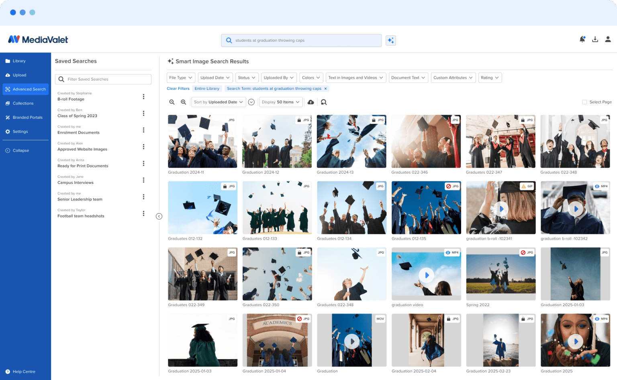Open the File Type filter dropdown

(x=180, y=77)
